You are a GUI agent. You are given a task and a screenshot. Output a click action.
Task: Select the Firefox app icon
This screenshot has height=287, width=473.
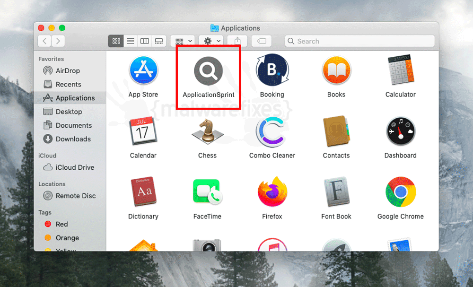tap(272, 192)
